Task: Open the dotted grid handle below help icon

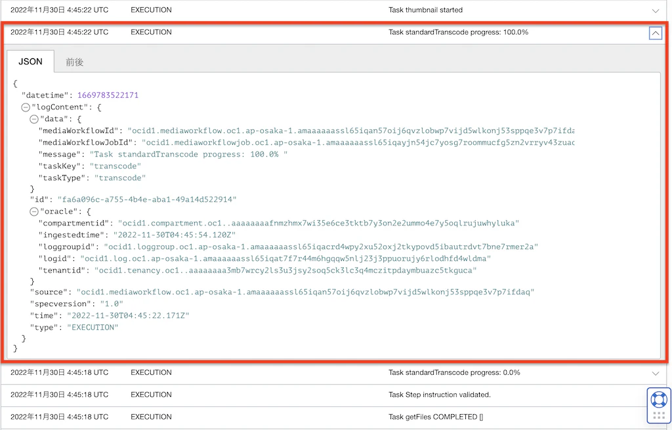Action: click(x=659, y=416)
